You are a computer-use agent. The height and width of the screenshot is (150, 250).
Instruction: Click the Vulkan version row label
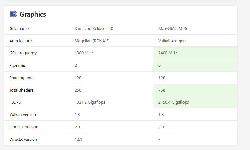point(23,115)
